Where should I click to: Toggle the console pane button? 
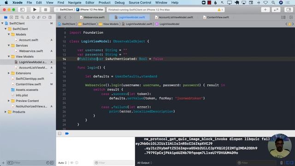coord(292,163)
